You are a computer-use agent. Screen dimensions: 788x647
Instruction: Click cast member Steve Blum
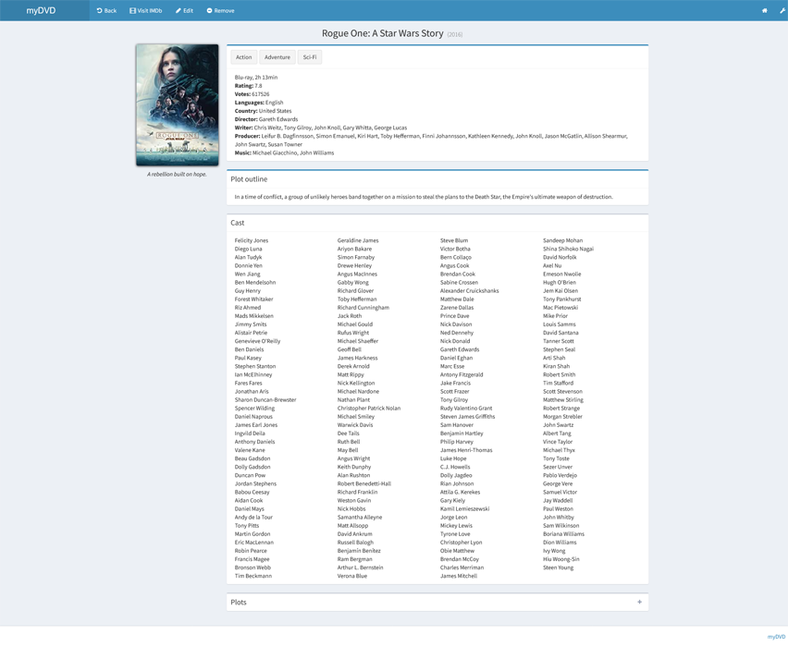click(454, 240)
